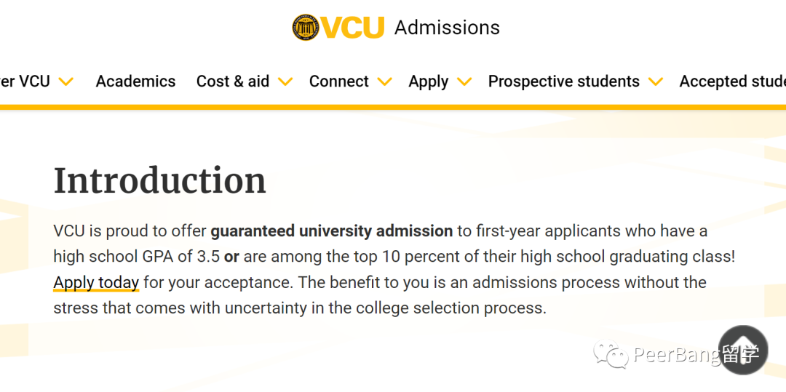Select the Connect navigation label
Screen dimensions: 786x392
339,81
